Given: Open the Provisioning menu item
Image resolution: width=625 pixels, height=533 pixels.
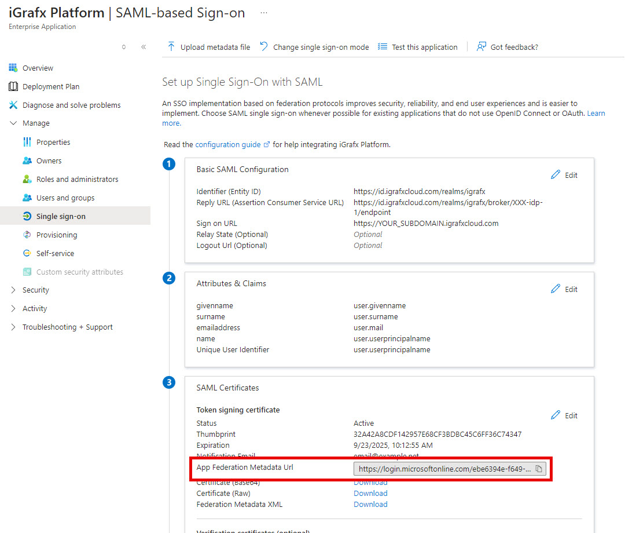Looking at the screenshot, I should 56,235.
